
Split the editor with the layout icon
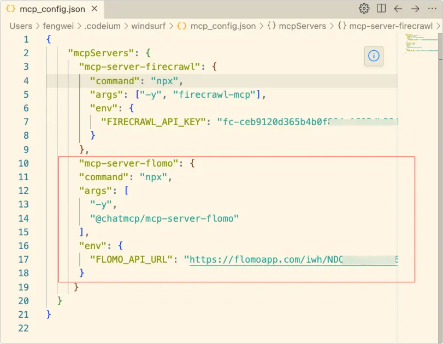[381, 9]
